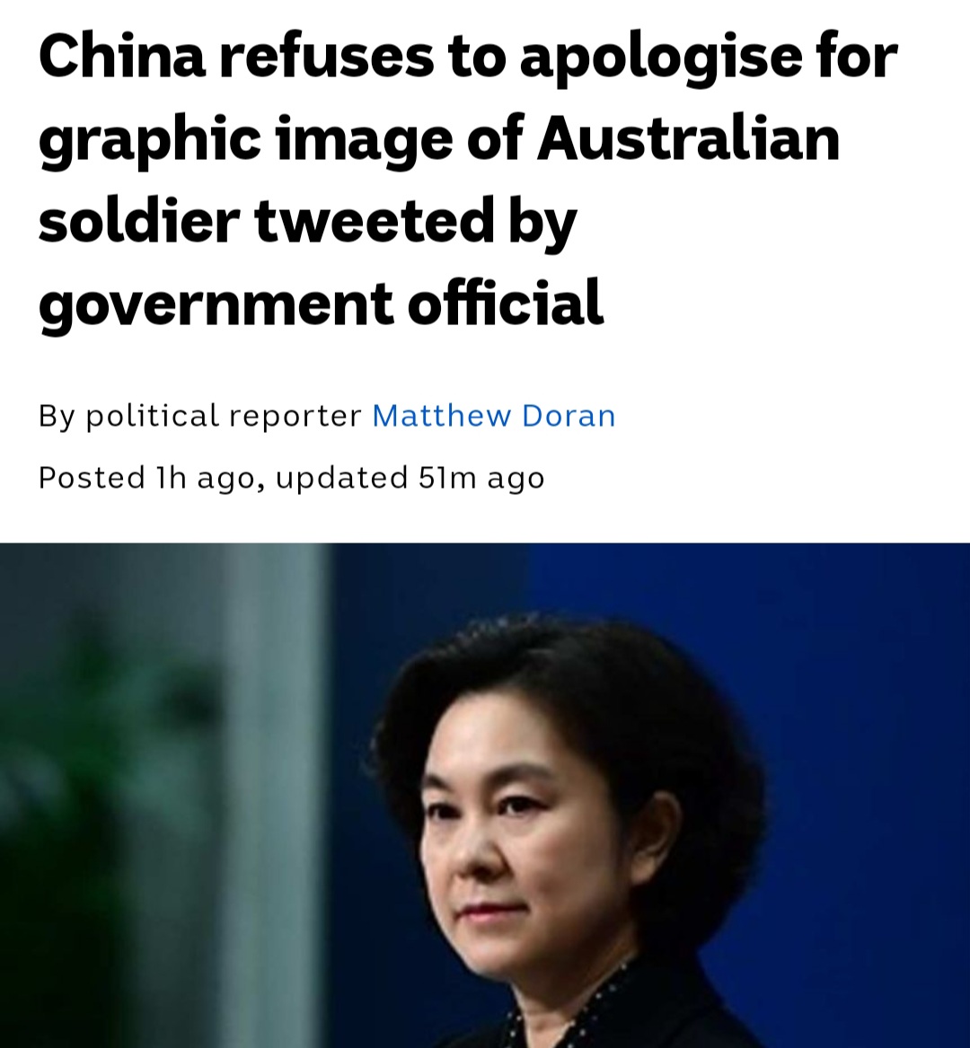Click the 'updated 51m ago' text
970x1048 pixels.
[410, 477]
